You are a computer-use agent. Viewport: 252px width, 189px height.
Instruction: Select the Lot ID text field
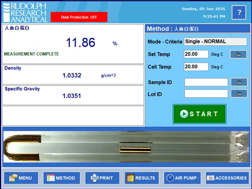coord(206,94)
